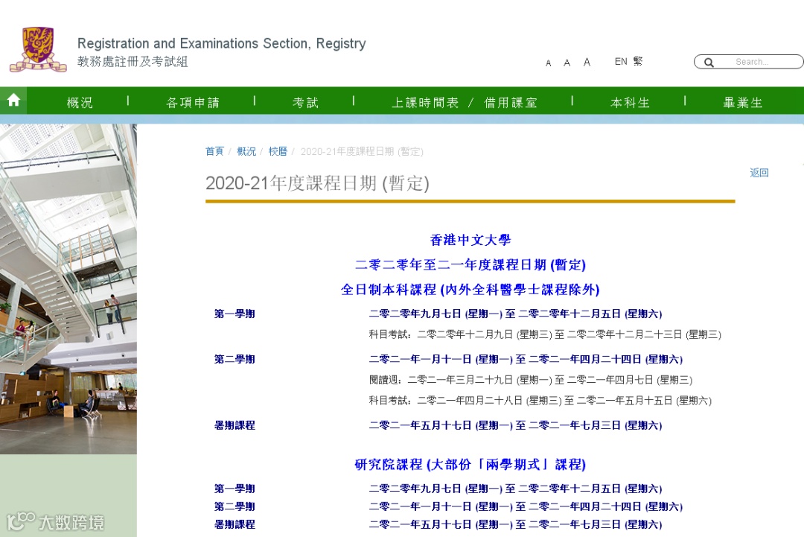The image size is (804, 537).
Task: Focus the Search input field
Action: 749,62
